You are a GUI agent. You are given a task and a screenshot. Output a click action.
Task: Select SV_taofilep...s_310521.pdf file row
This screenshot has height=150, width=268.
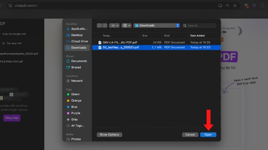[156, 48]
